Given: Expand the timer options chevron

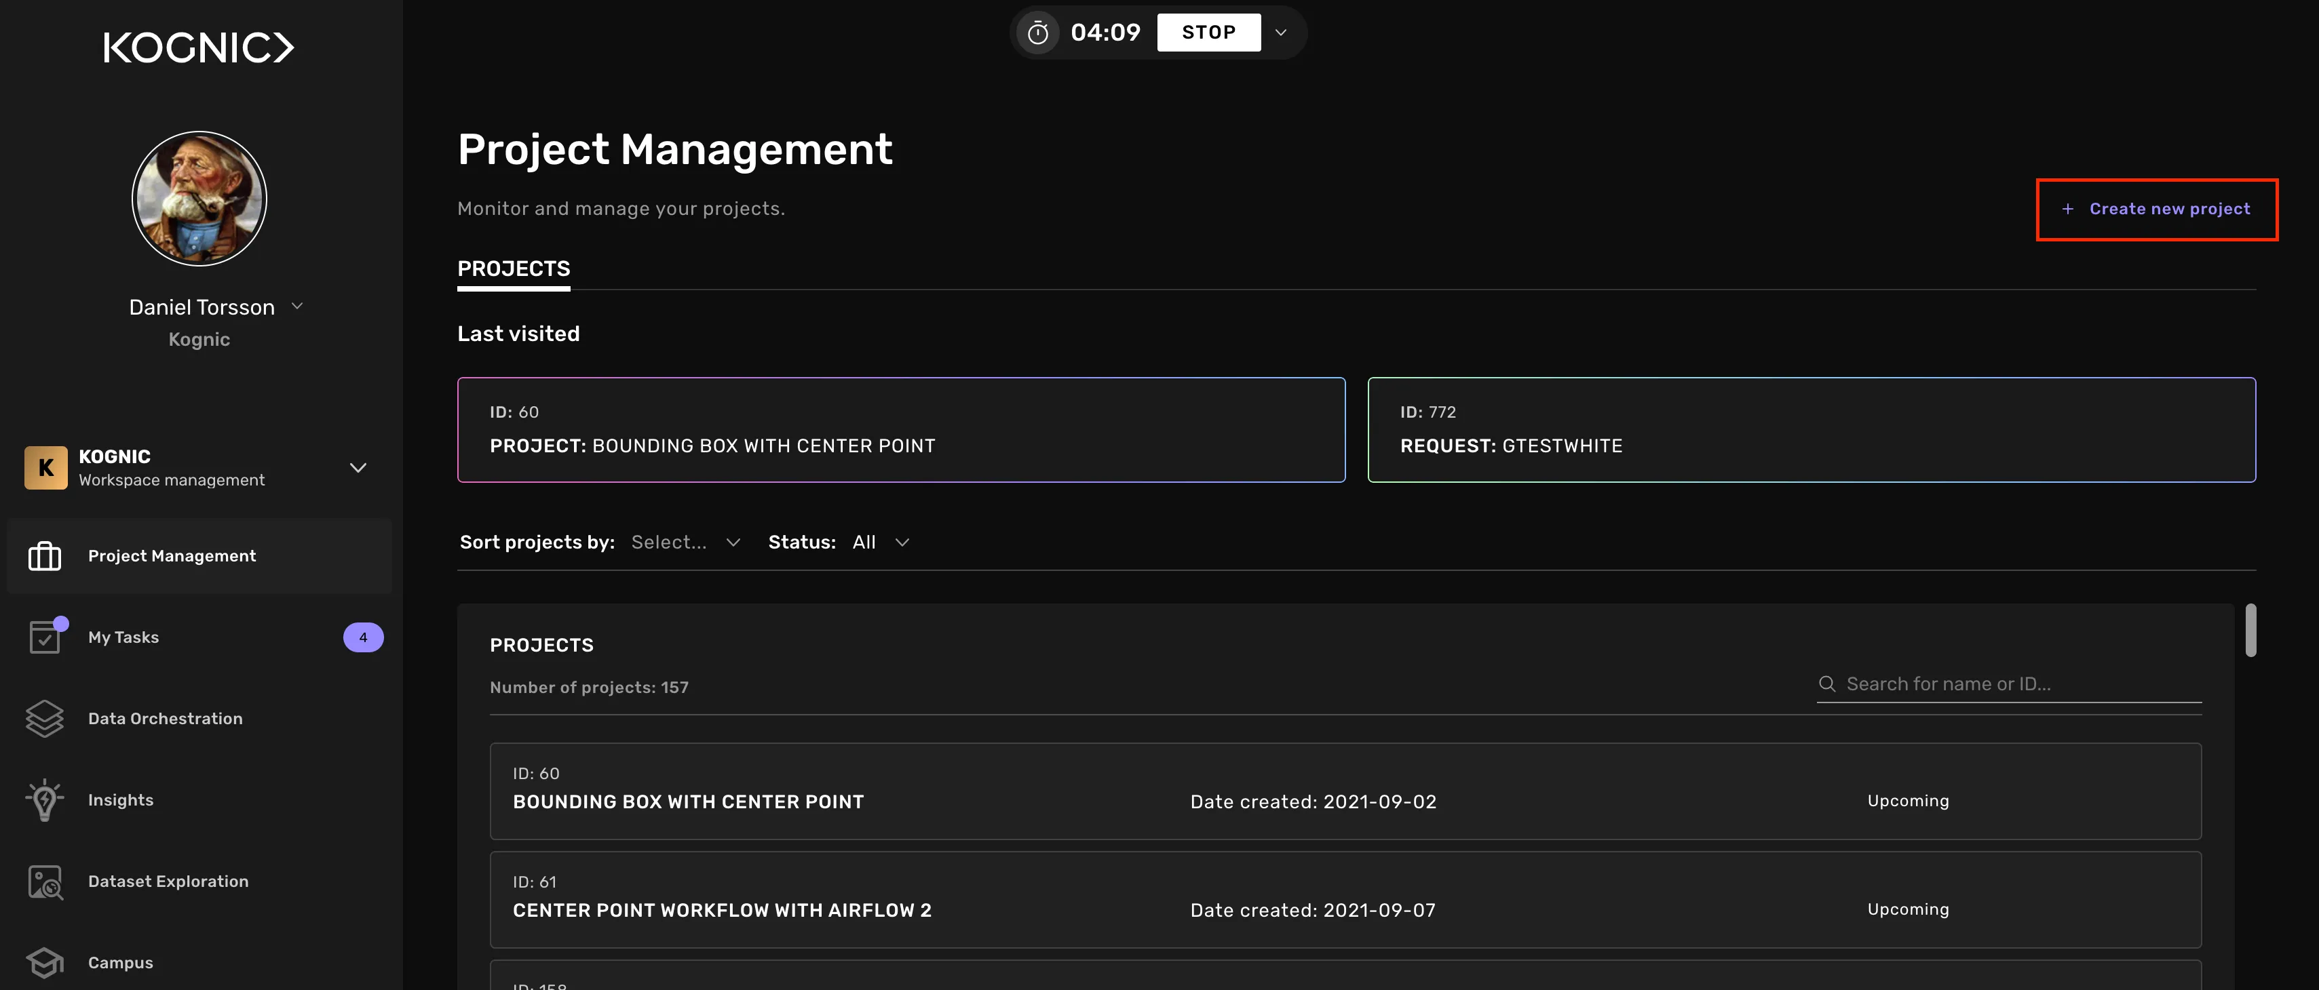Looking at the screenshot, I should point(1281,33).
